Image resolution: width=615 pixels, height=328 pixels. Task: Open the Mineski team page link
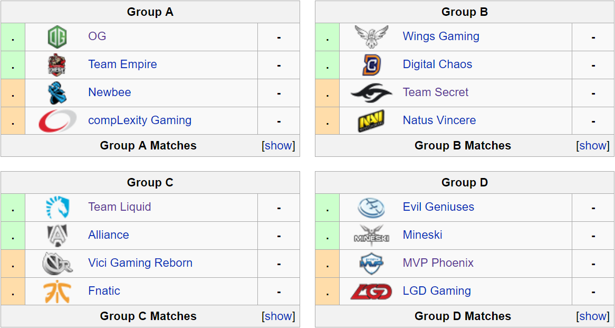click(x=422, y=235)
